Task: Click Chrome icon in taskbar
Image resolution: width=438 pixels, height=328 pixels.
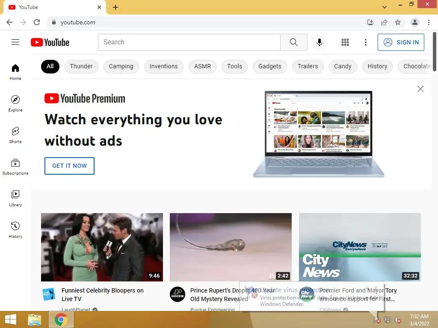Action: click(x=61, y=319)
